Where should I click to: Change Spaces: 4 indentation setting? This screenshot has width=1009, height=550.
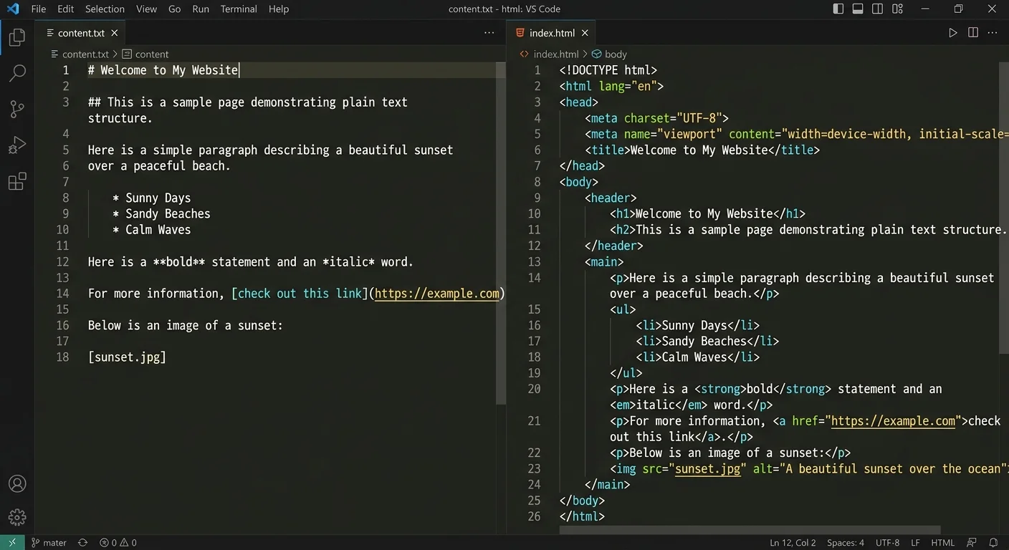click(846, 543)
